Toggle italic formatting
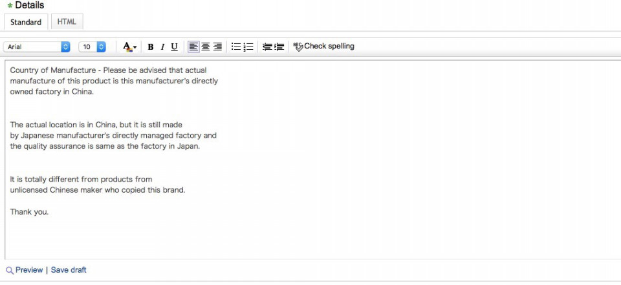621x285 pixels. point(162,47)
